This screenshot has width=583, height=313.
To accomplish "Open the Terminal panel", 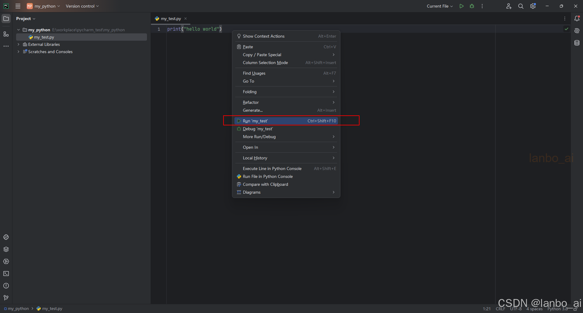I will 6,274.
